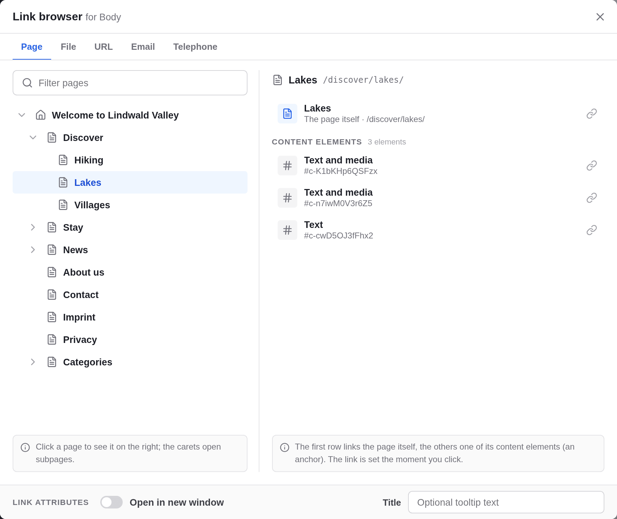
Task: Select 'Discover' page label in tree
Action: 83,137
